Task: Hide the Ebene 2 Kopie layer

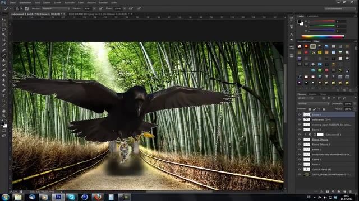Action: pyautogui.click(x=299, y=140)
